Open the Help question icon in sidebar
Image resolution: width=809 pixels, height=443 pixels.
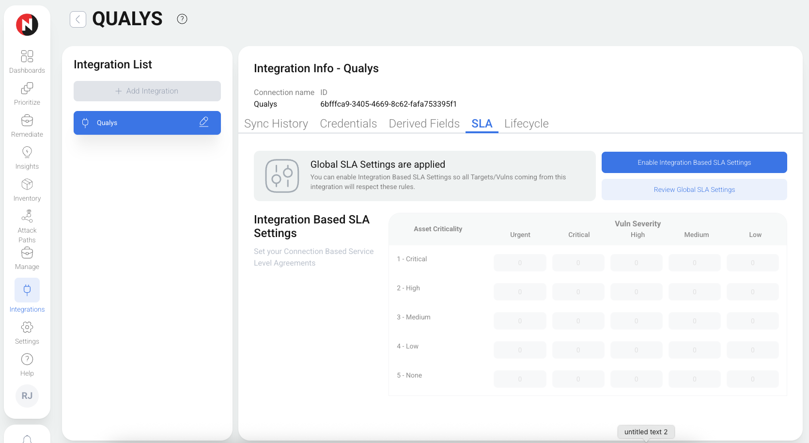pyautogui.click(x=27, y=359)
